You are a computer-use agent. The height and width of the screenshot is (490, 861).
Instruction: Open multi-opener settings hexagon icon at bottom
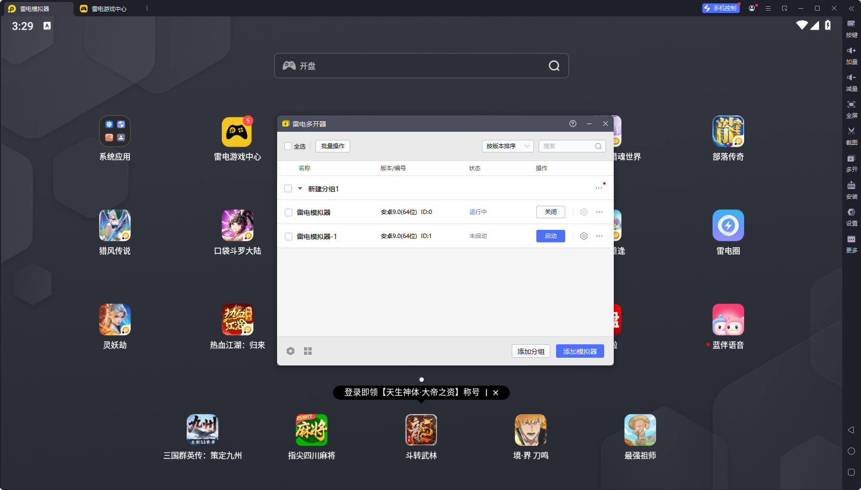pos(291,351)
